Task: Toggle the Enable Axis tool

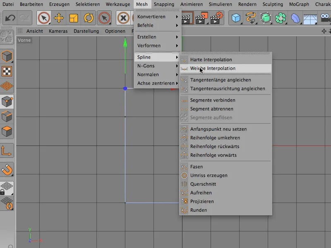Action: pos(7,150)
